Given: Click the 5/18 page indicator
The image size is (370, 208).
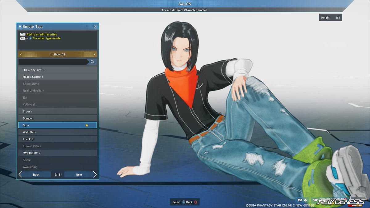Looking at the screenshot, I should tap(58, 175).
